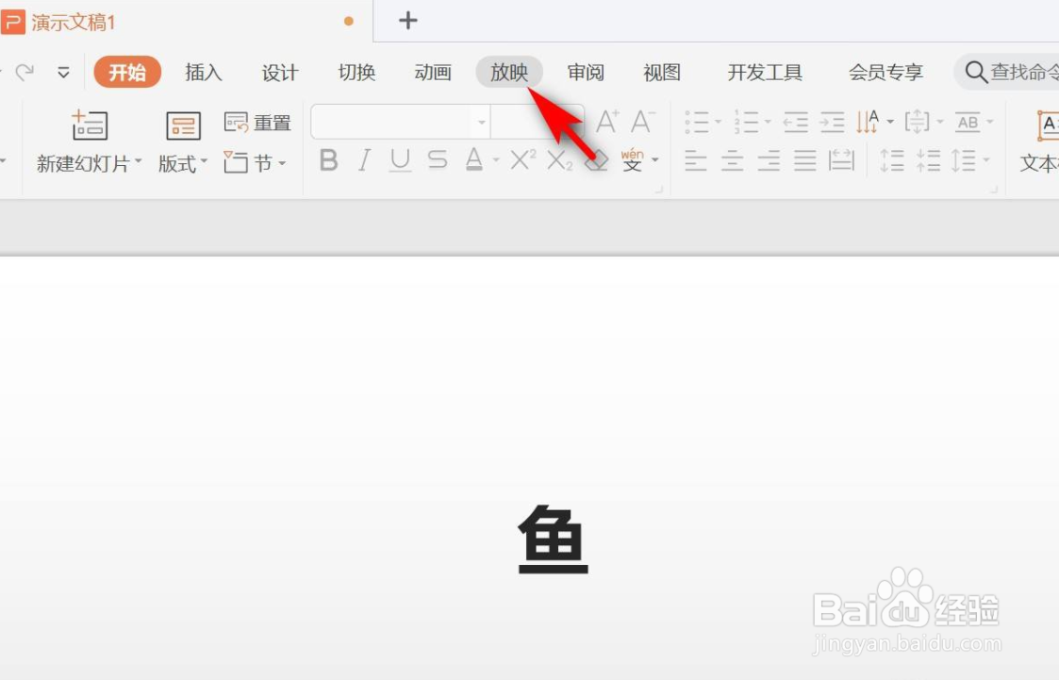
Task: Click the 重置 button
Action: pos(257,123)
